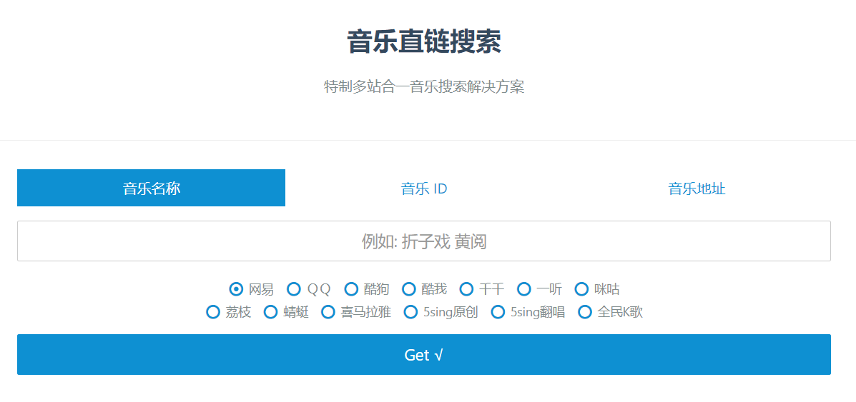Select the 荔枝 radio button

(213, 312)
